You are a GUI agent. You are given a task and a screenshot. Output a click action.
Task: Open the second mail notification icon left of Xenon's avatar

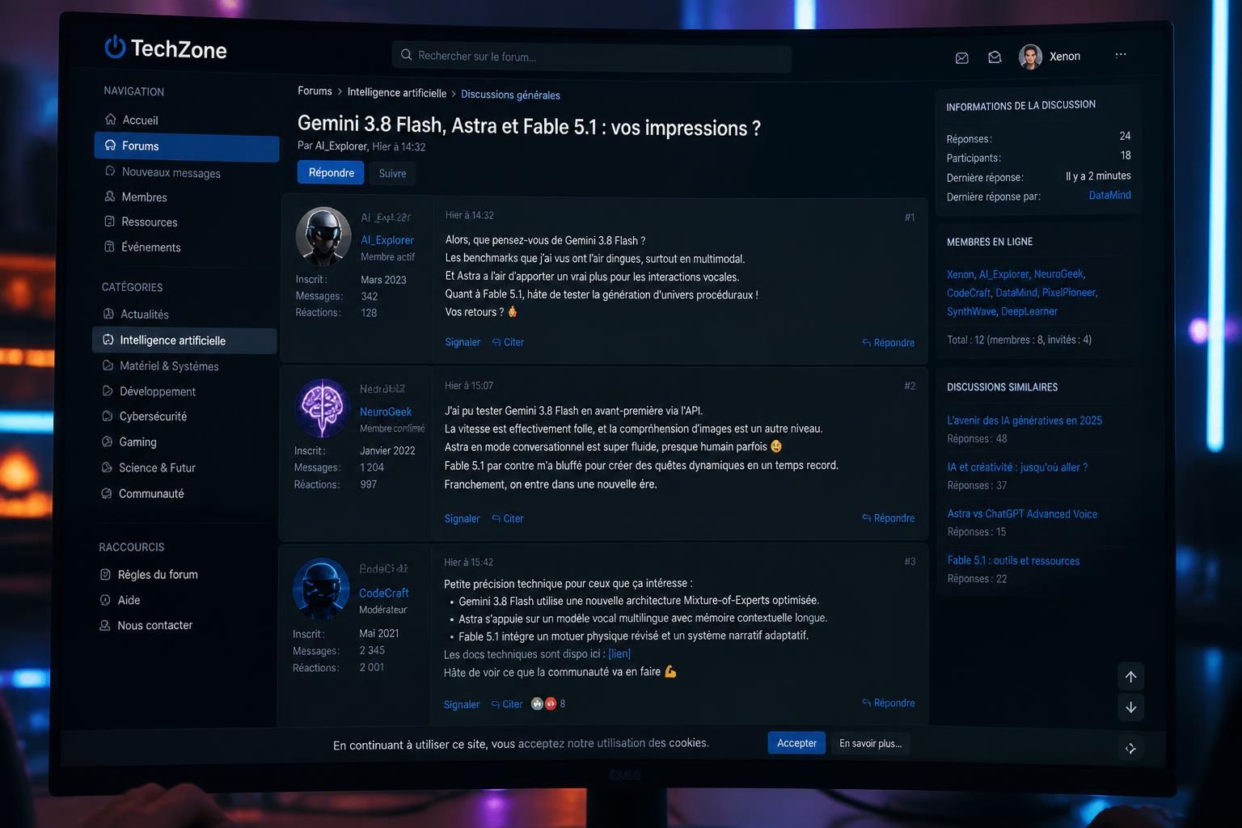(995, 57)
